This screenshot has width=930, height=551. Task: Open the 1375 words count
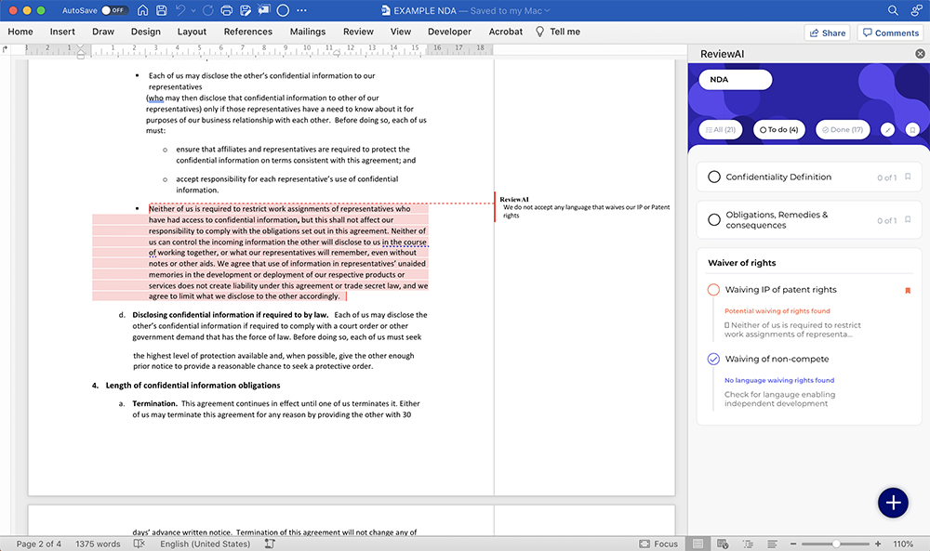pos(98,544)
